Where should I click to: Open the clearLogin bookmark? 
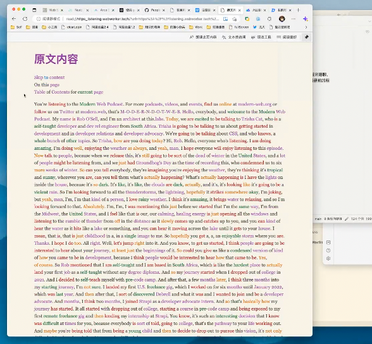click(x=71, y=27)
